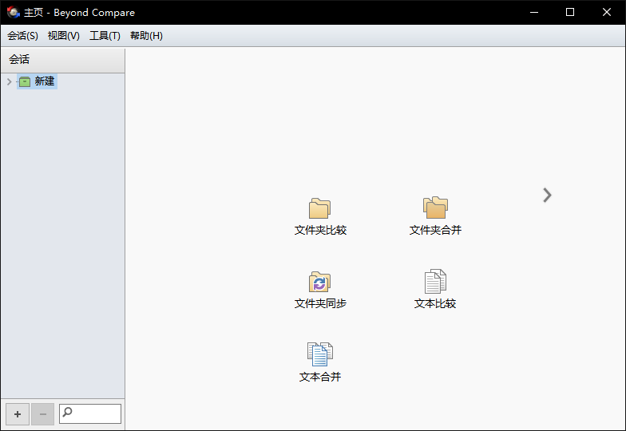The width and height of the screenshot is (626, 431).
Task: Close the Beyond Compare window
Action: [607, 13]
